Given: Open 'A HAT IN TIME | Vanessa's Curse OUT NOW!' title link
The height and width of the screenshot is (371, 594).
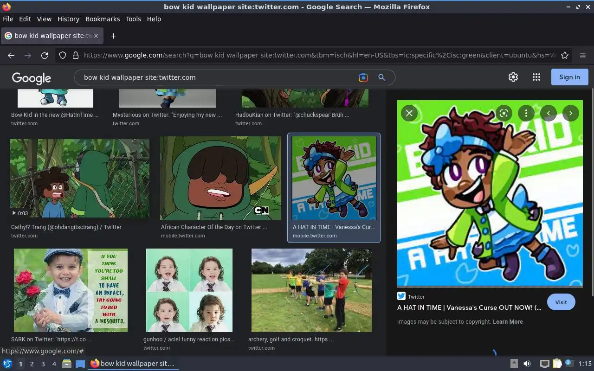Looking at the screenshot, I should [469, 307].
